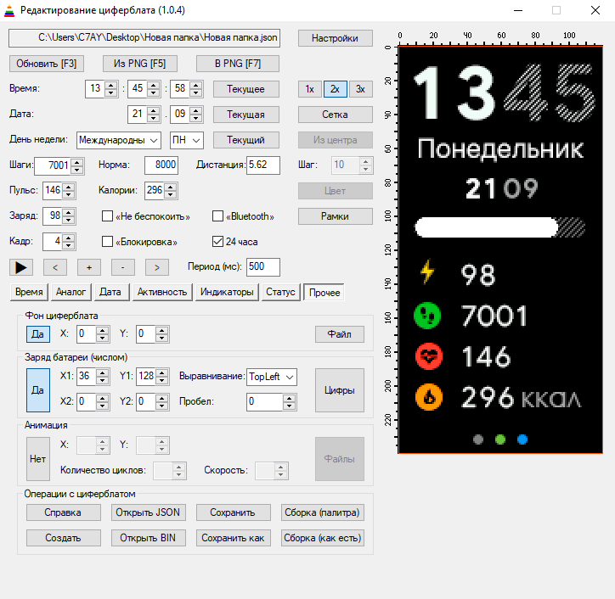Switch to the Индикаторы tab
The height and width of the screenshot is (599, 615).
click(227, 292)
